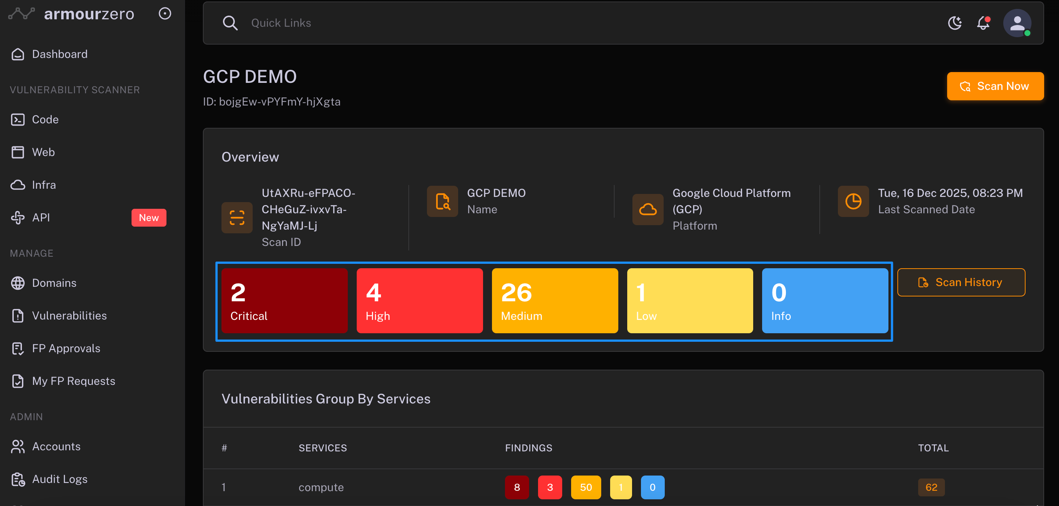Open FP Approvals page
This screenshot has width=1059, height=506.
[x=66, y=348]
